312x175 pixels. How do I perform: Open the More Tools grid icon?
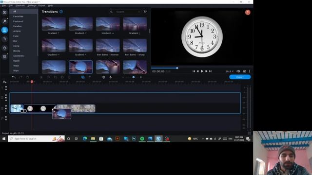4,57
